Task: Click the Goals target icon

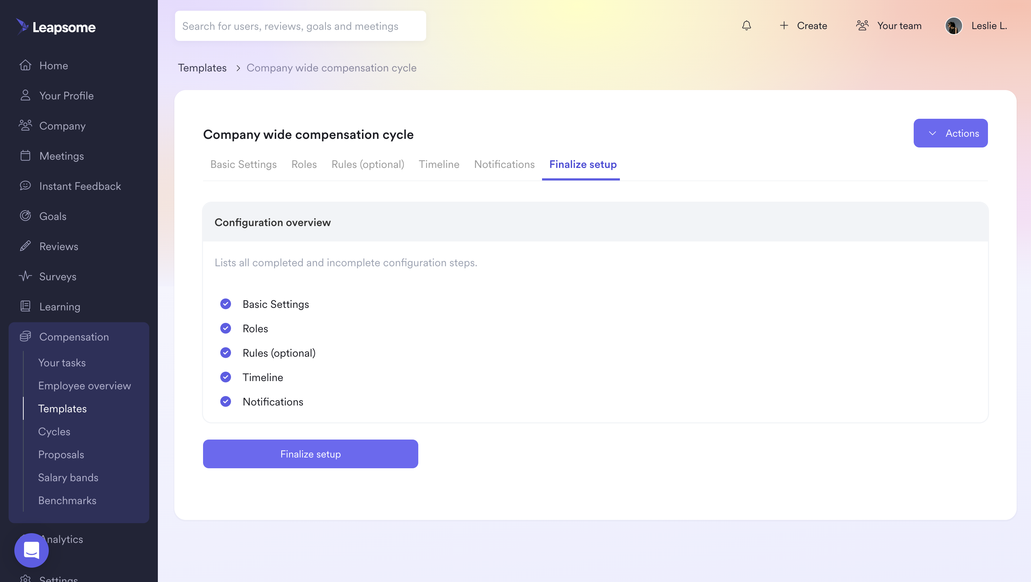Action: (x=25, y=216)
